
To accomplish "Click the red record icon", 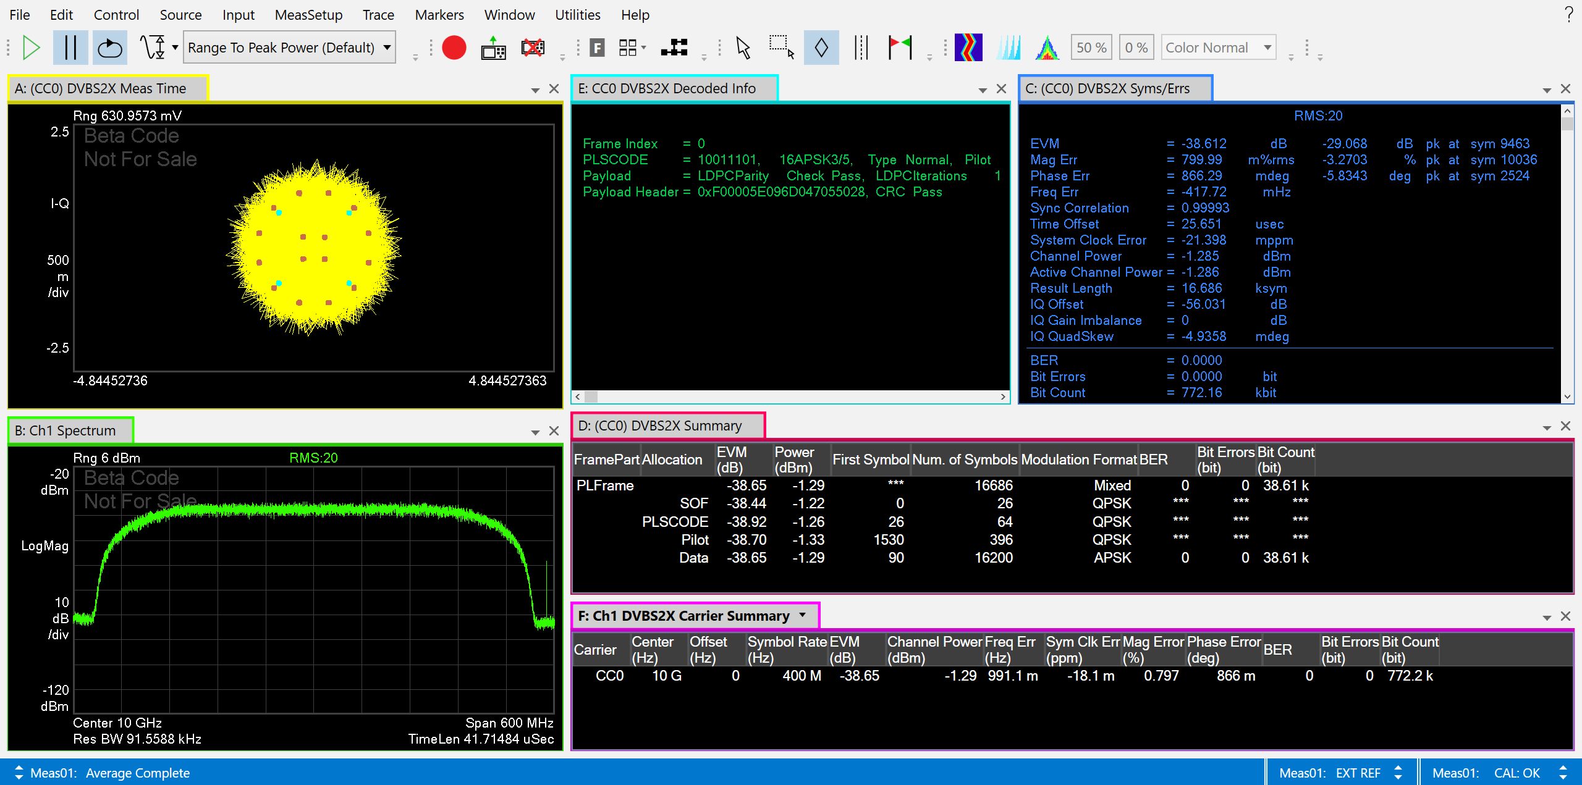I will click(454, 47).
